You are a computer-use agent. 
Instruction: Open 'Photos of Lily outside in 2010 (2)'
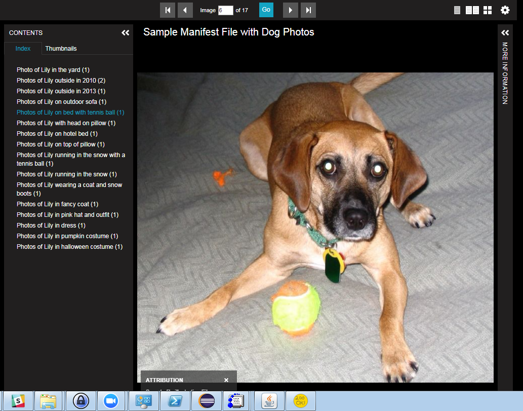[x=61, y=81]
